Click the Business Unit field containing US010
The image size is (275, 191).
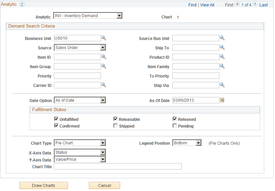pos(77,38)
